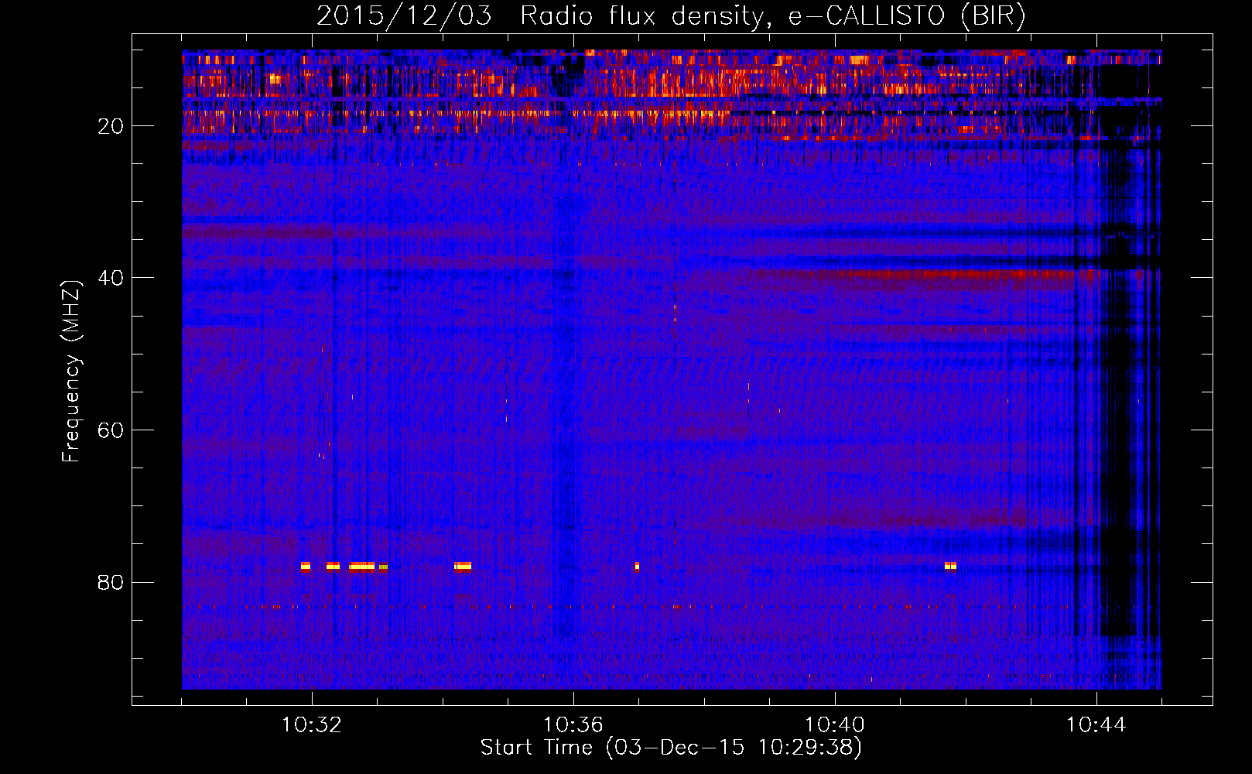Viewport: 1252px width, 774px height.
Task: Click the yellow burst near 78 MHz after 10:41
Action: coord(950,566)
